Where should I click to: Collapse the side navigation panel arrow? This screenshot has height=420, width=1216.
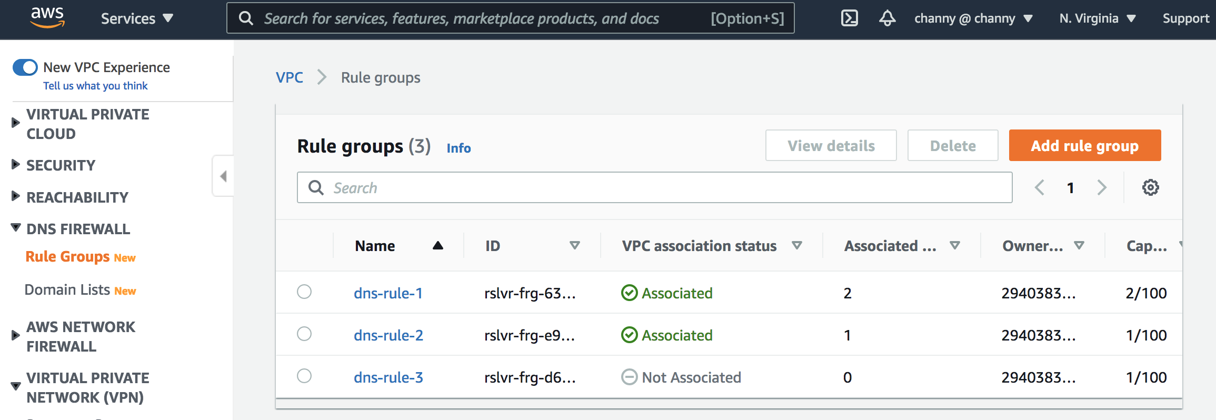[223, 176]
